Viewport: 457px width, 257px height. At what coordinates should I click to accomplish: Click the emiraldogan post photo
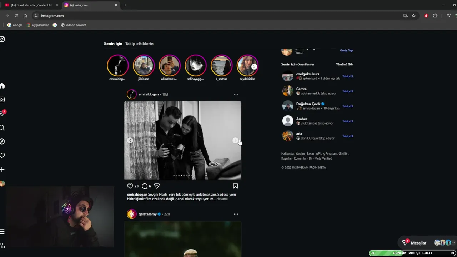(183, 140)
